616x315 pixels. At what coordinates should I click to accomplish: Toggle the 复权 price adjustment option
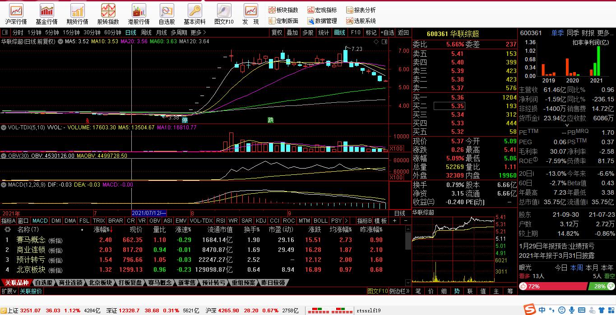[277, 32]
